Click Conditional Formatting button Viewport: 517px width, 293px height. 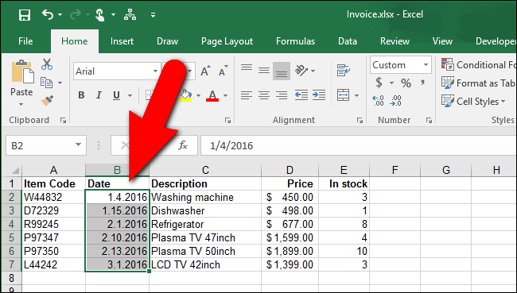[x=478, y=65]
